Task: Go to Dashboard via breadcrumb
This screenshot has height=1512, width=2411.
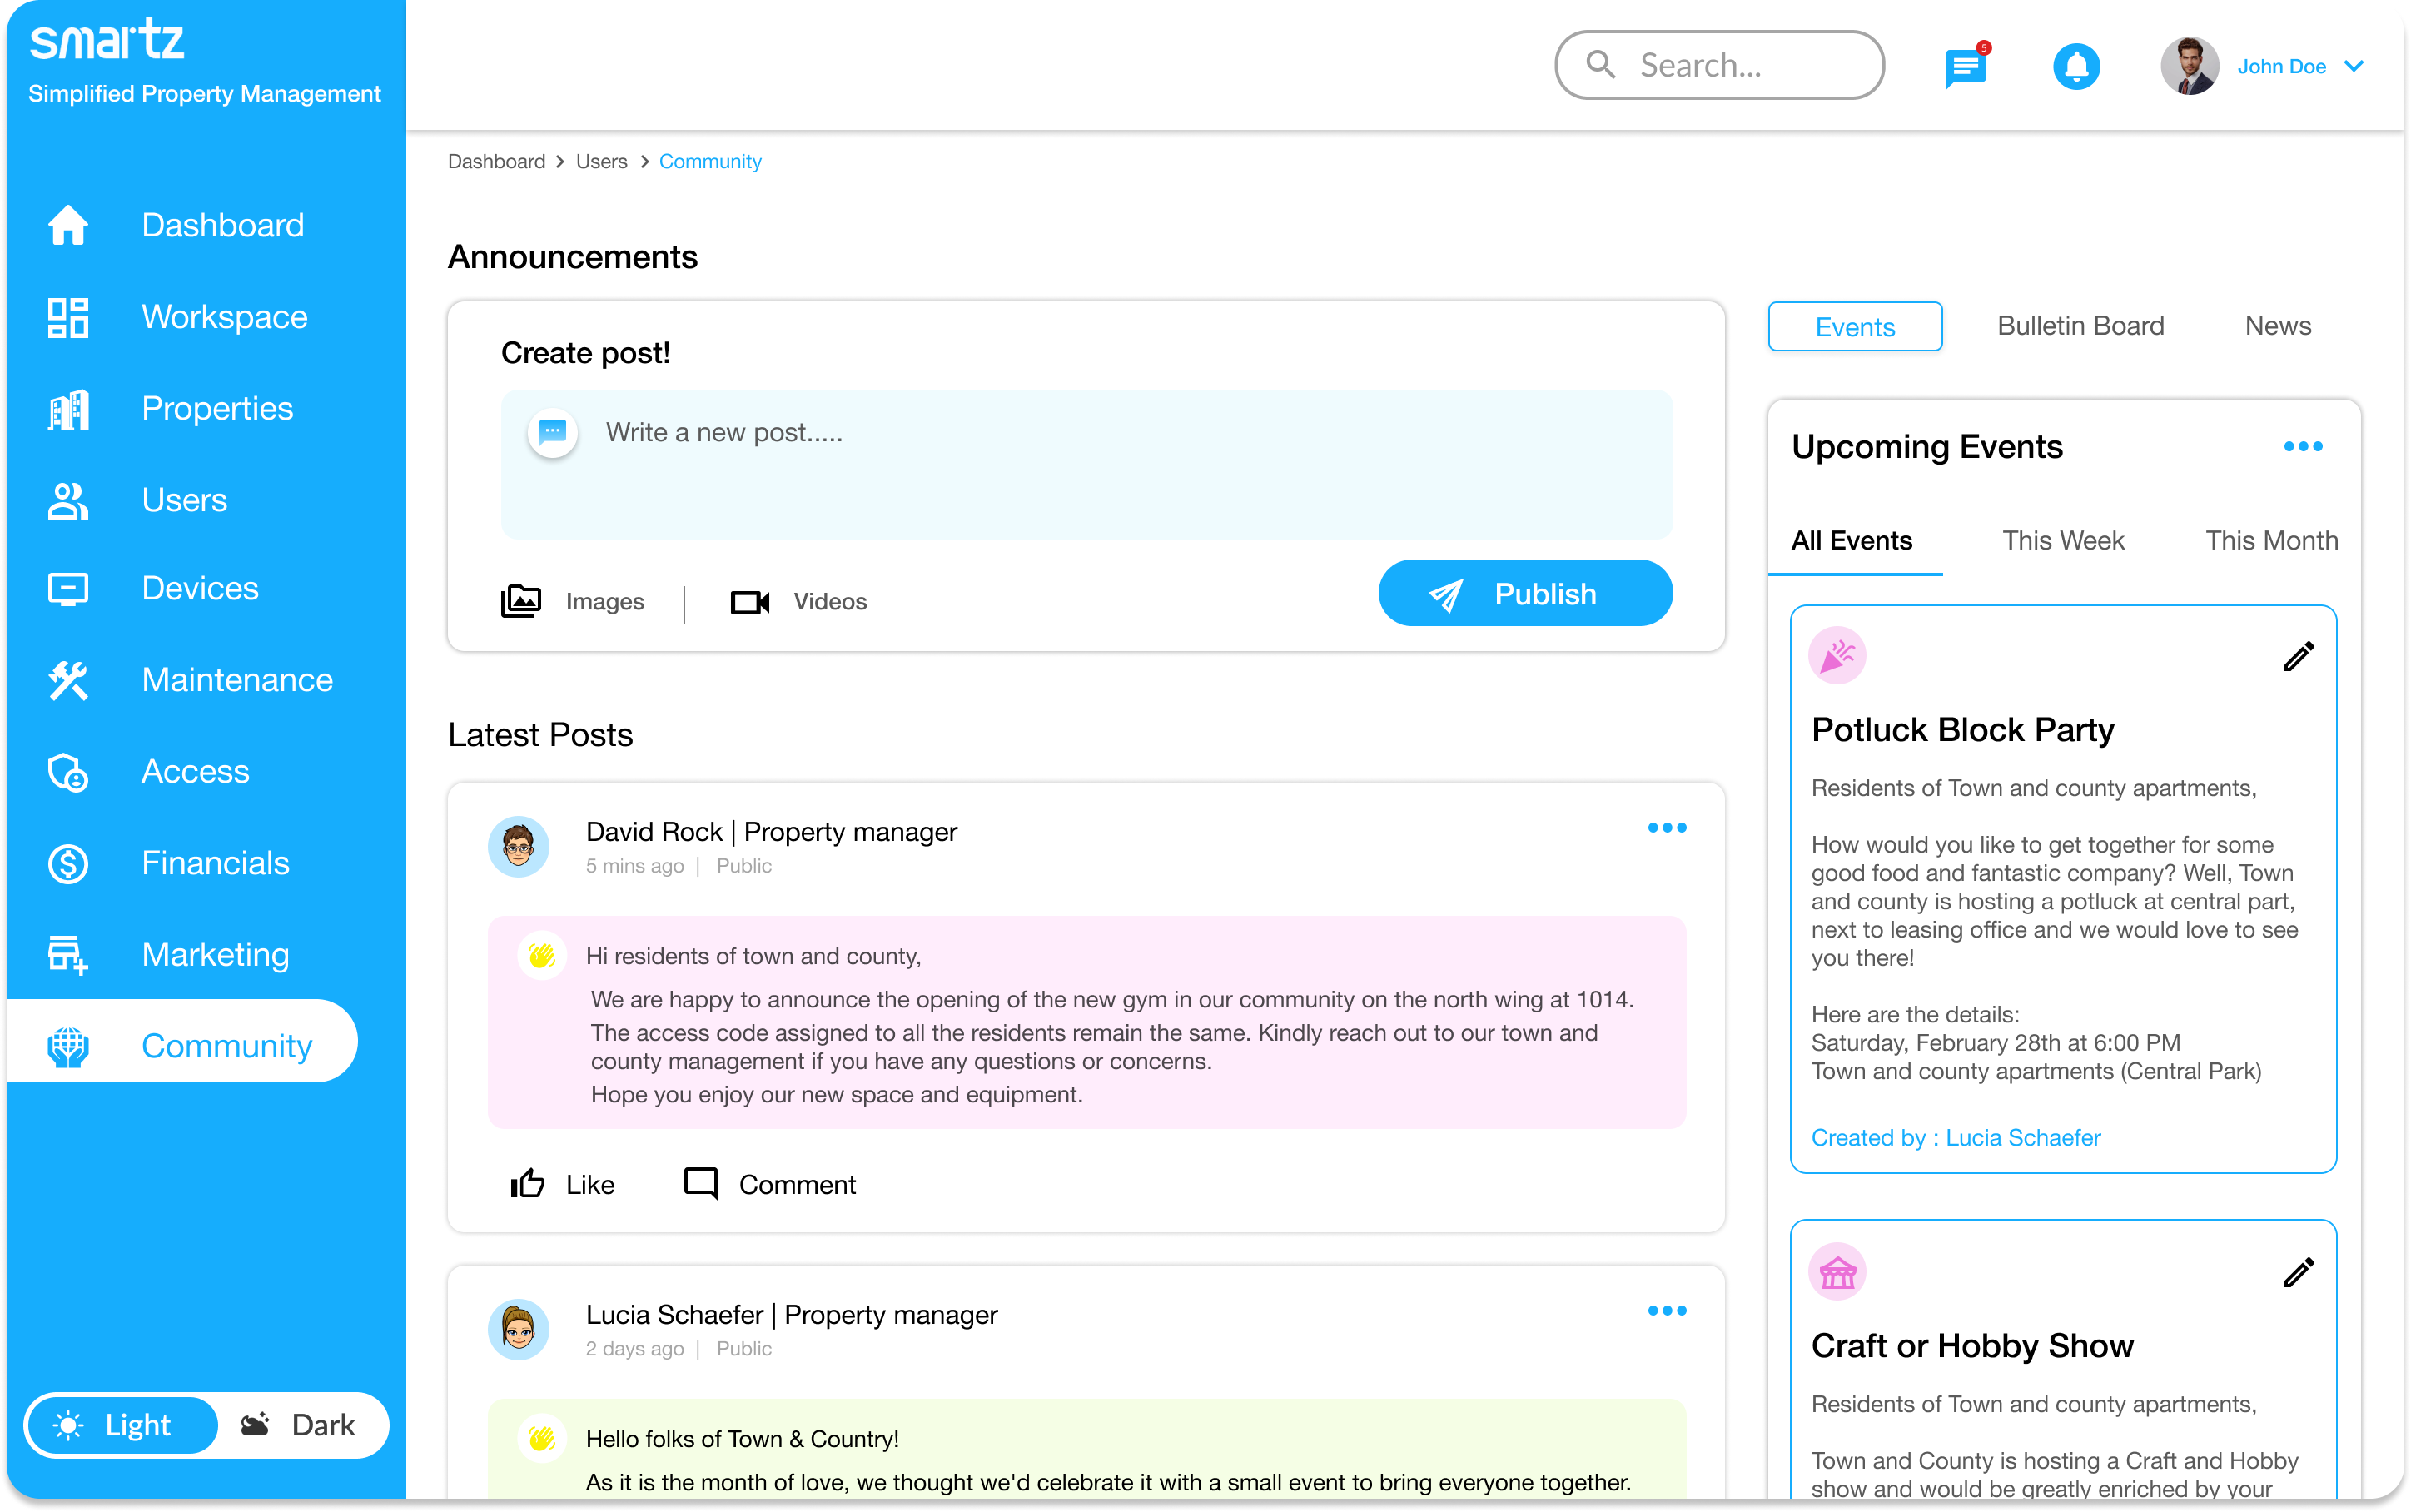Action: click(496, 162)
